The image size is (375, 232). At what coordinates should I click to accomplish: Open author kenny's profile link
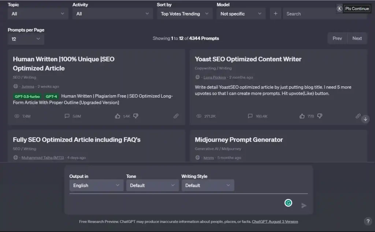coord(208,157)
